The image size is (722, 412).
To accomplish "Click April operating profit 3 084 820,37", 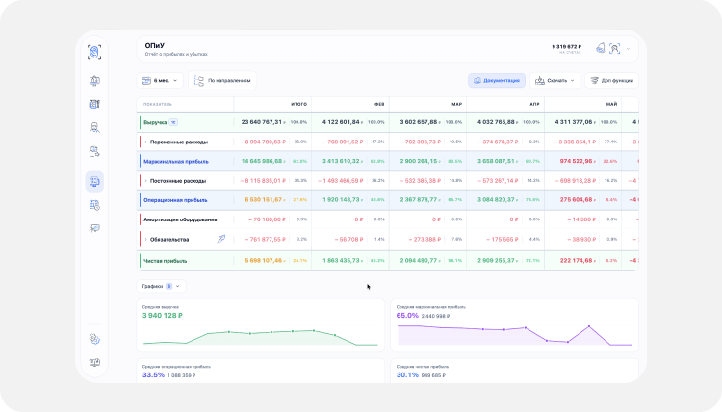I will click(497, 200).
